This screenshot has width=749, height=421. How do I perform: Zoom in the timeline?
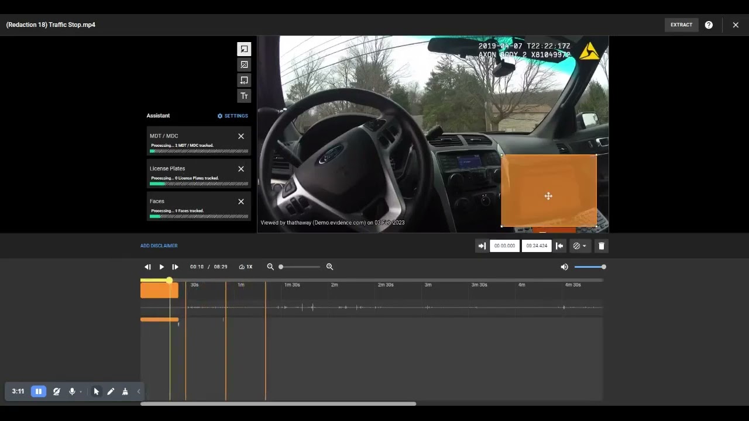pos(329,267)
